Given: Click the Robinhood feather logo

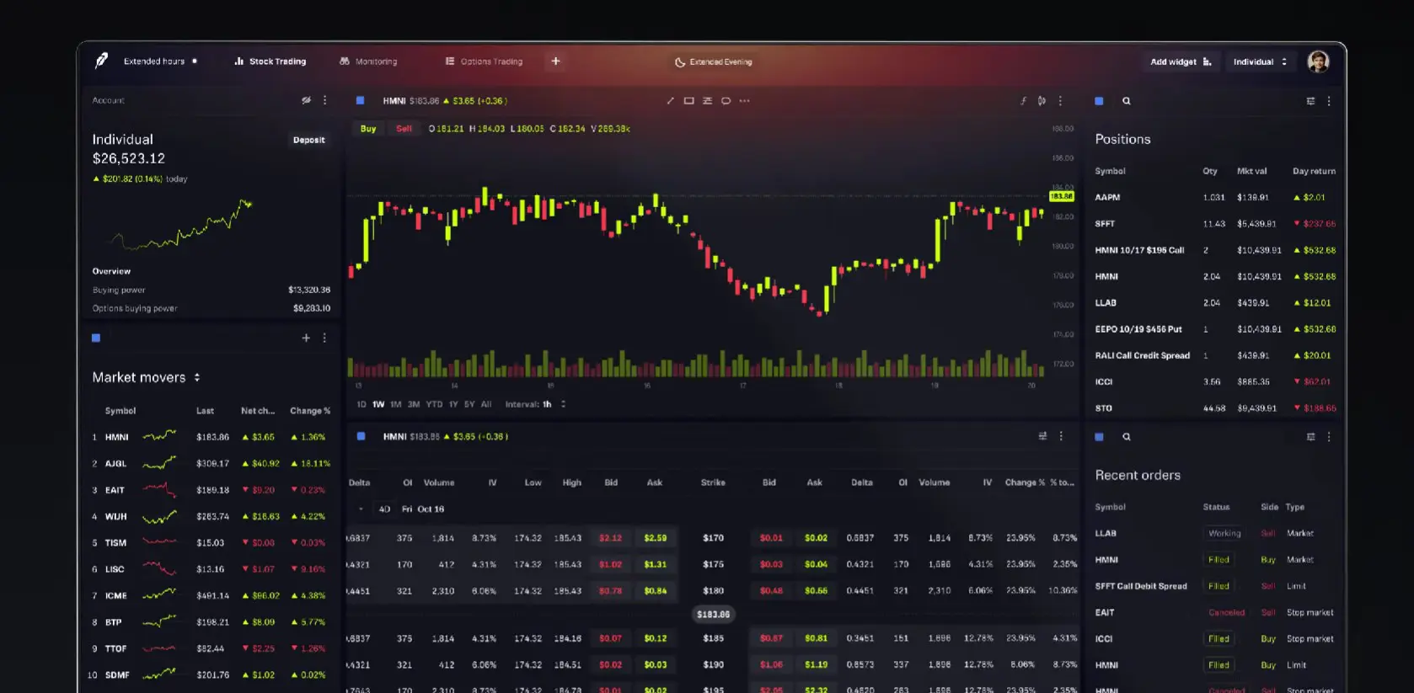Looking at the screenshot, I should [101, 61].
